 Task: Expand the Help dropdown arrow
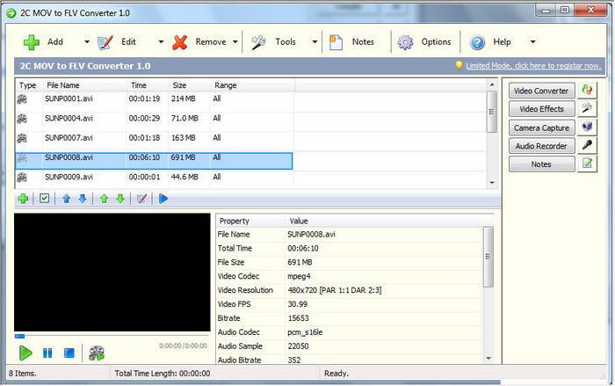coord(532,42)
